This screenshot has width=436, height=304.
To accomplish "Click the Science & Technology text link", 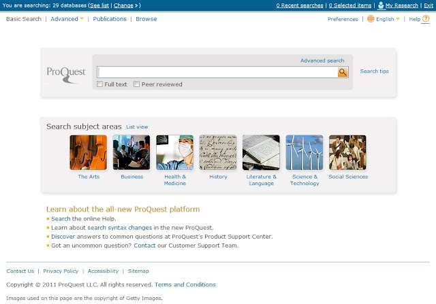I will point(305,180).
